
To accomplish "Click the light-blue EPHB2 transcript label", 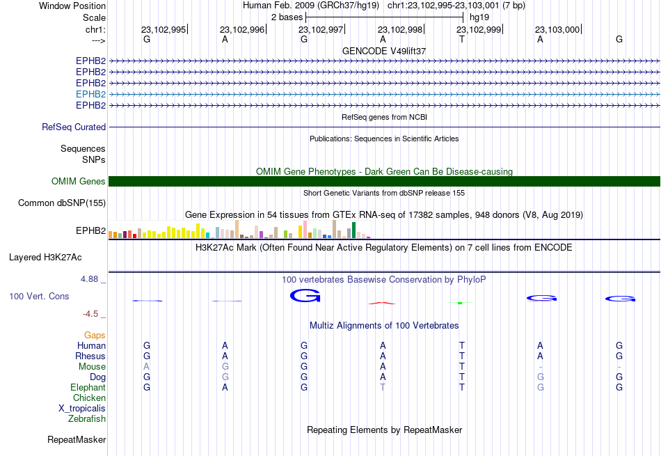I will (90, 94).
